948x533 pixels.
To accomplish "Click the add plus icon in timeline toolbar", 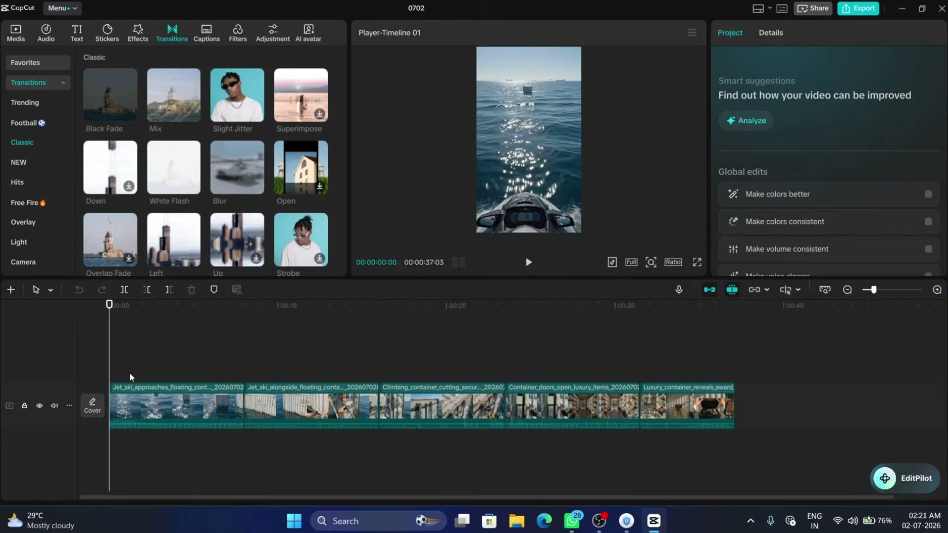I will pyautogui.click(x=11, y=290).
